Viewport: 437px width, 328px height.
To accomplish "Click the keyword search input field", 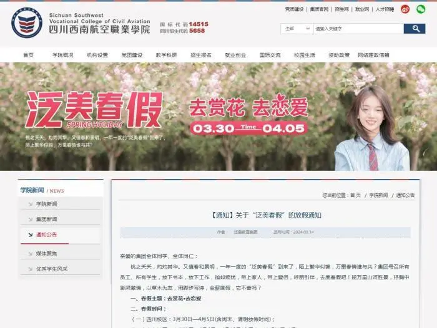I will 359,29.
